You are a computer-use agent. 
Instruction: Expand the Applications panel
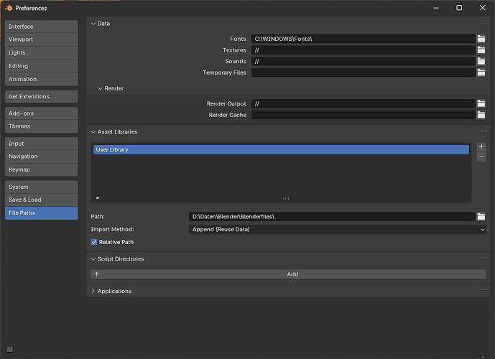point(93,291)
